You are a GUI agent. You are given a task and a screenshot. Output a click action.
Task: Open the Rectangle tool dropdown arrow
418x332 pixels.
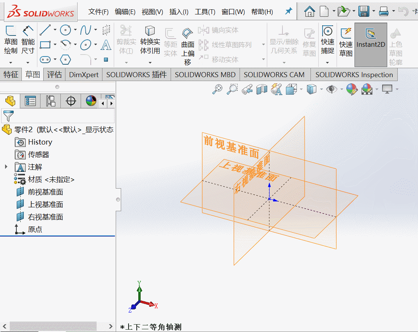coord(55,44)
